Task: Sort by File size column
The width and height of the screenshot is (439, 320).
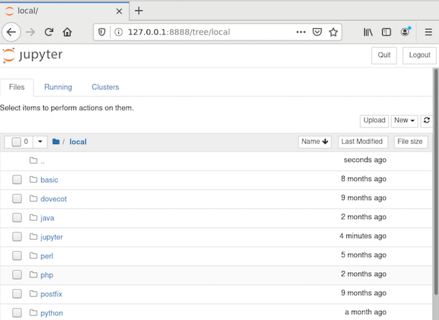Action: (411, 142)
